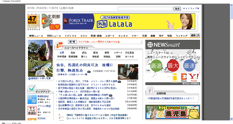The image size is (233, 124).
Task: Open the breaking news アジア大会 バレー男子 link
Action: tap(99, 42)
